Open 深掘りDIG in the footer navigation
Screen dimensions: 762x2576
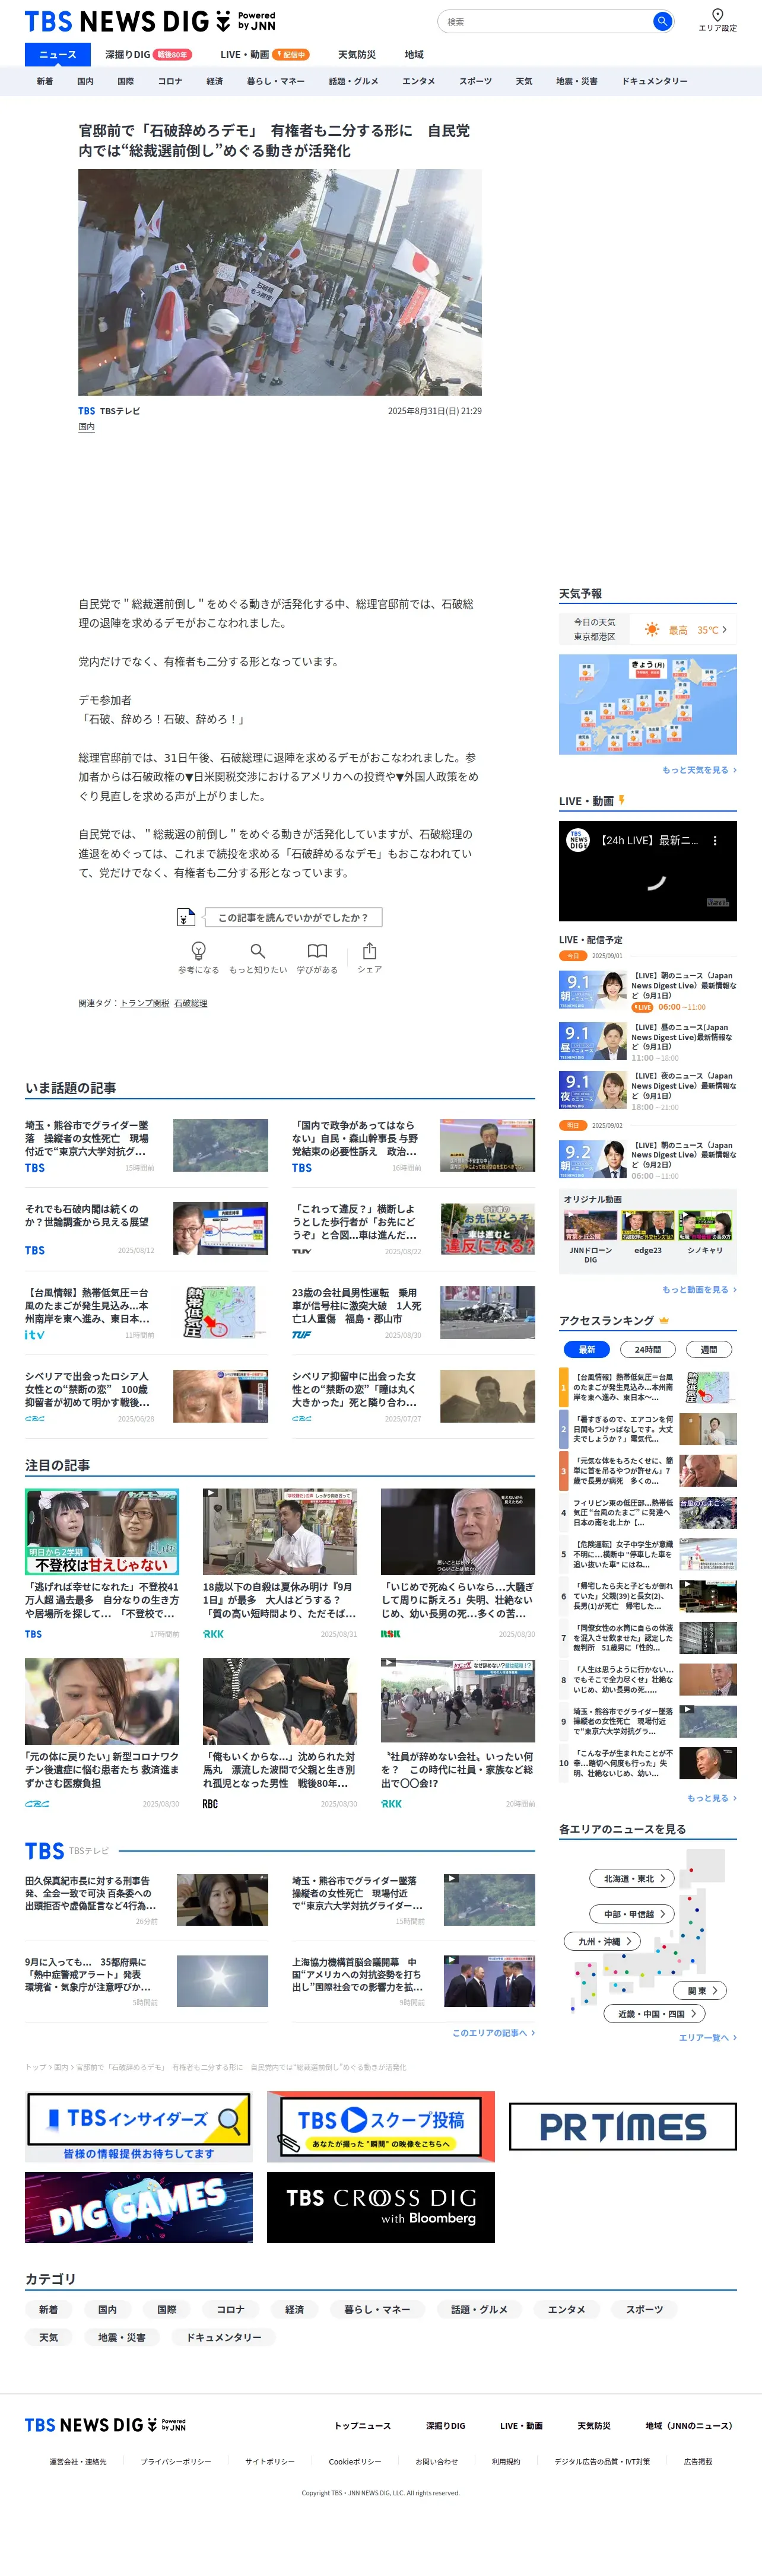click(x=446, y=2425)
